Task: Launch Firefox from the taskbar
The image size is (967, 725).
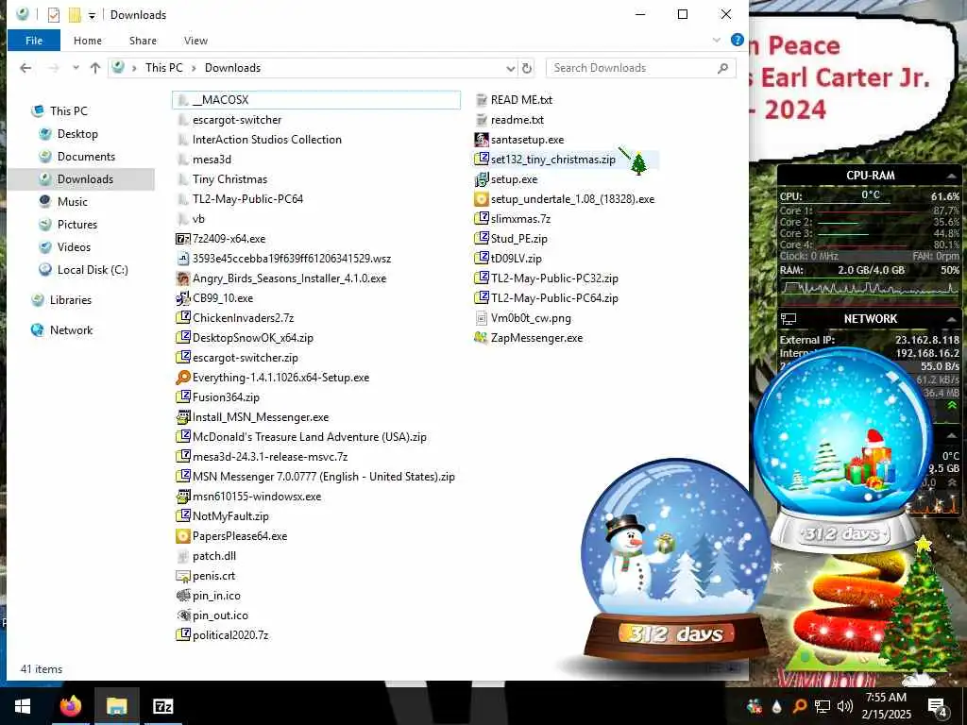Action: tap(70, 706)
